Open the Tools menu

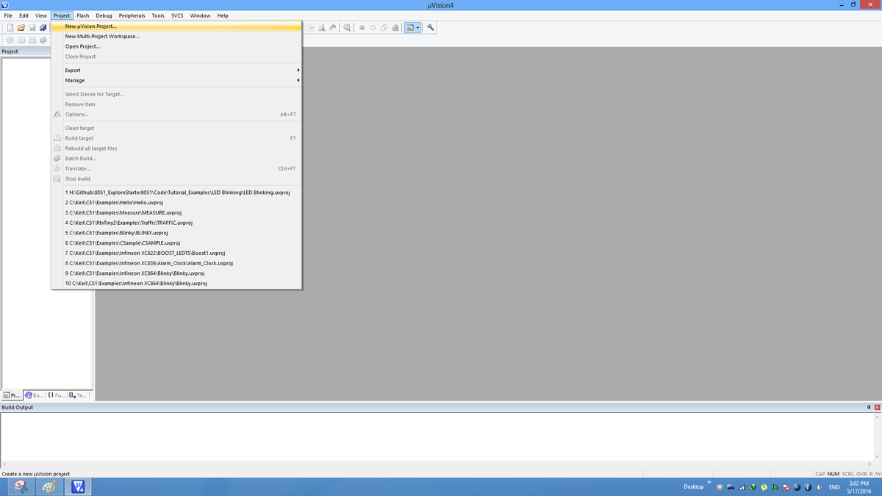158,15
